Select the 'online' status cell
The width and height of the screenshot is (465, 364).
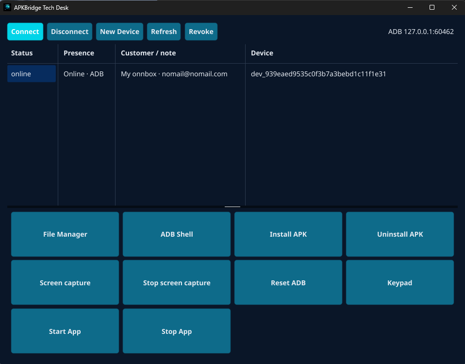32,74
